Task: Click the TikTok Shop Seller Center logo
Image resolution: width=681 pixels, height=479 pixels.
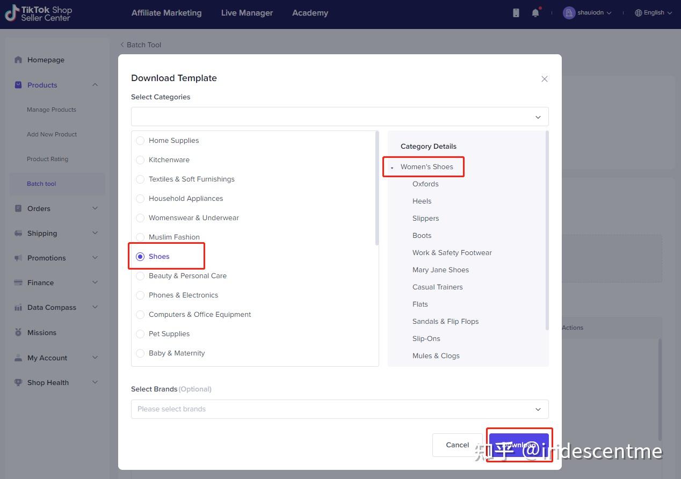Action: (38, 13)
